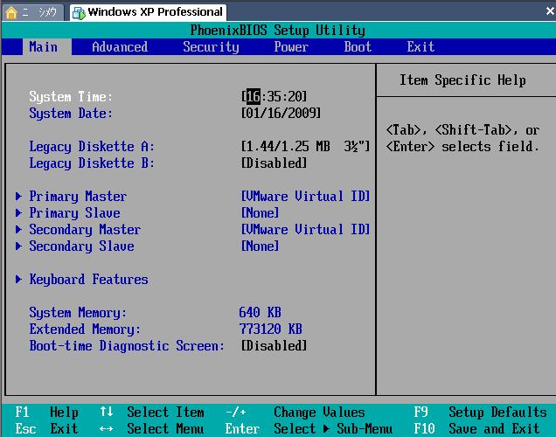Screen dimensions: 556x437
Task: Expand the Secondary Master arrow
Action: click(18, 229)
